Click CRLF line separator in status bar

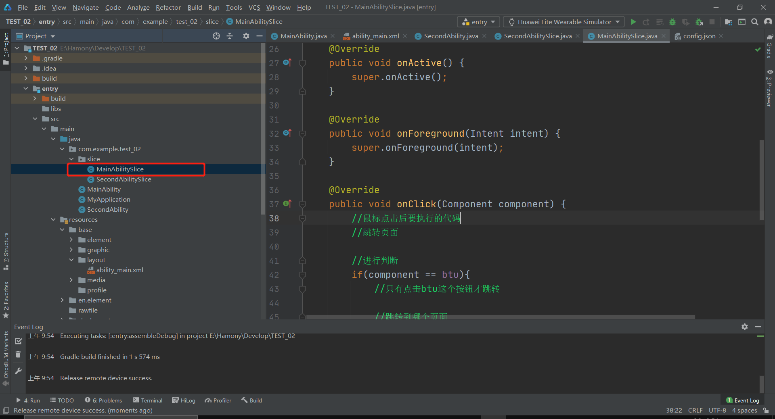[x=695, y=410]
